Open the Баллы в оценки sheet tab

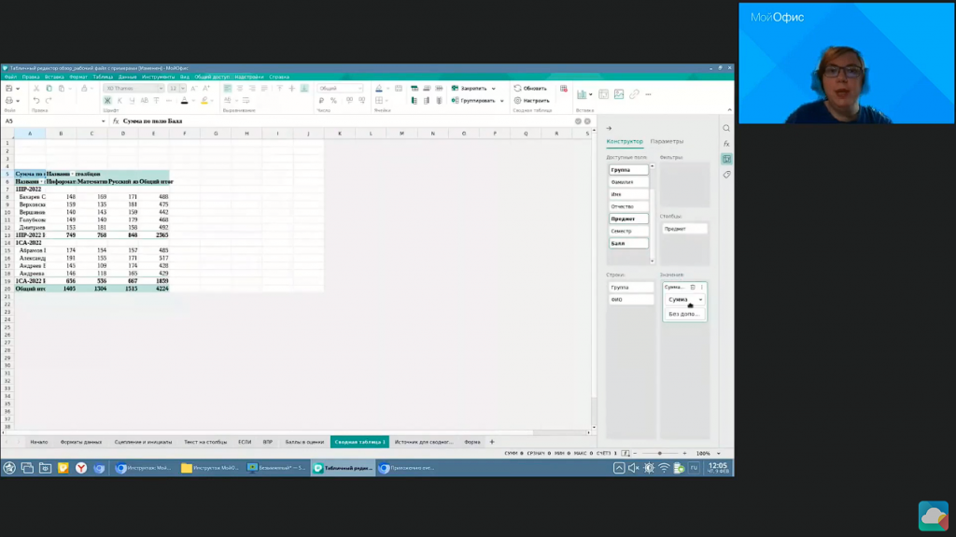coord(304,442)
